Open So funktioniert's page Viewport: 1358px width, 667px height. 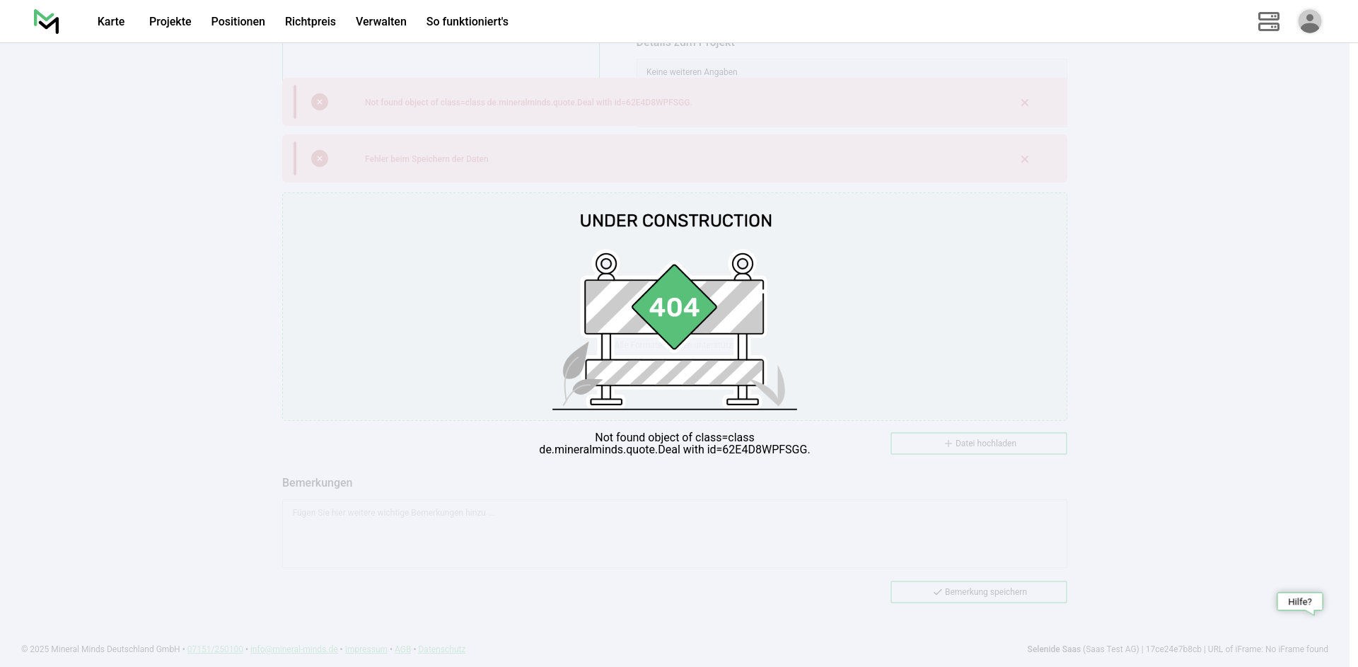[x=467, y=22]
